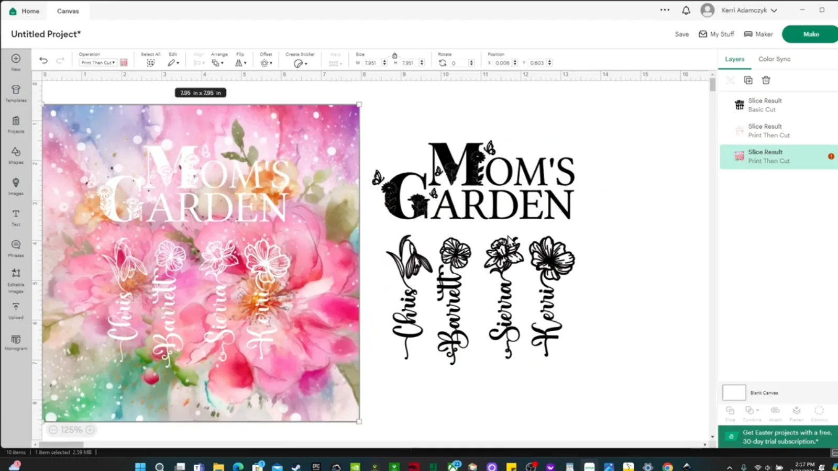Screen dimensions: 838x471
Task: Click zoom out minus button
Action: point(53,430)
